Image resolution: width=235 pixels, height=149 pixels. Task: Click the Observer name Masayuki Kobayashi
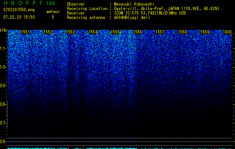tap(134, 4)
